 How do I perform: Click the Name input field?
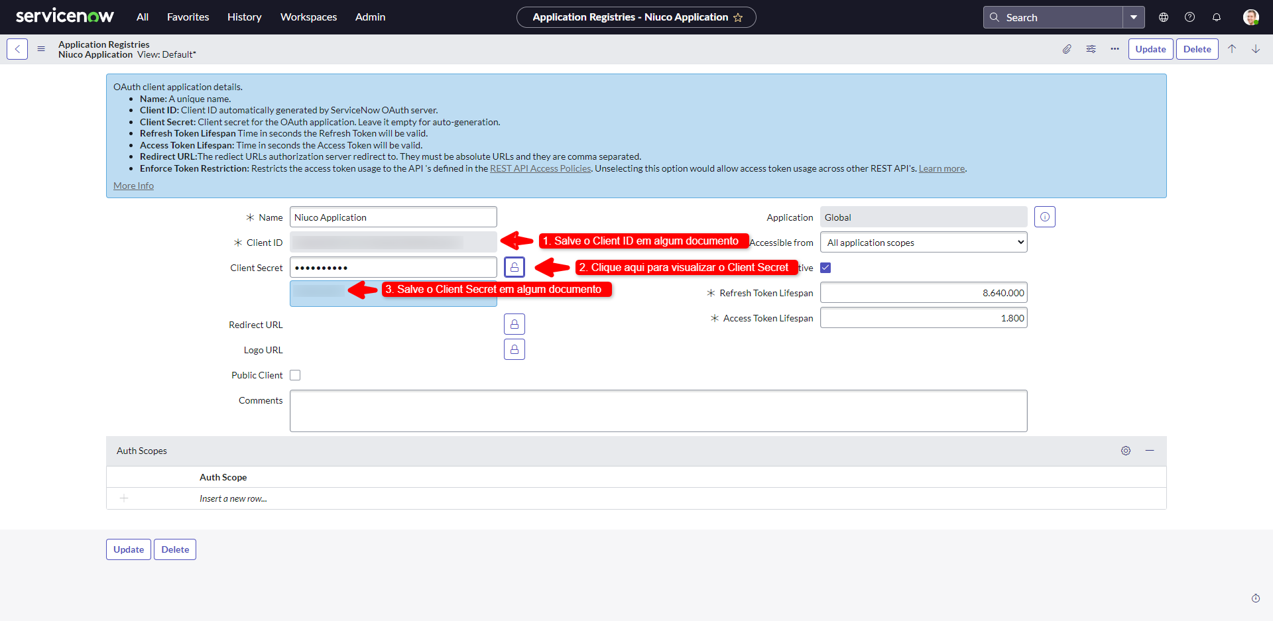point(393,217)
